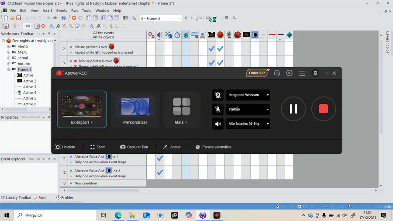
Task: Click the Anotar pencil tool
Action: pos(172,147)
